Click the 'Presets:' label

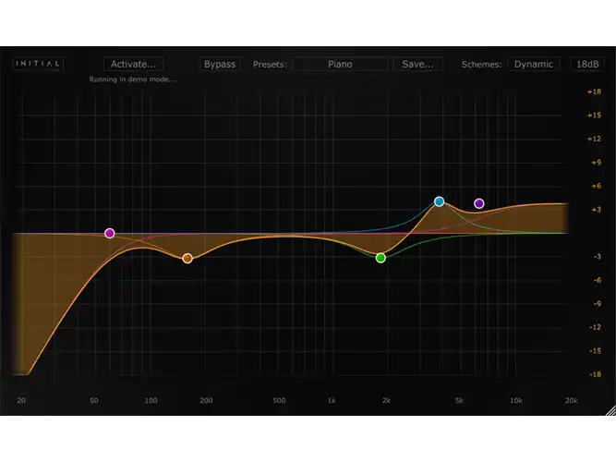tap(270, 65)
